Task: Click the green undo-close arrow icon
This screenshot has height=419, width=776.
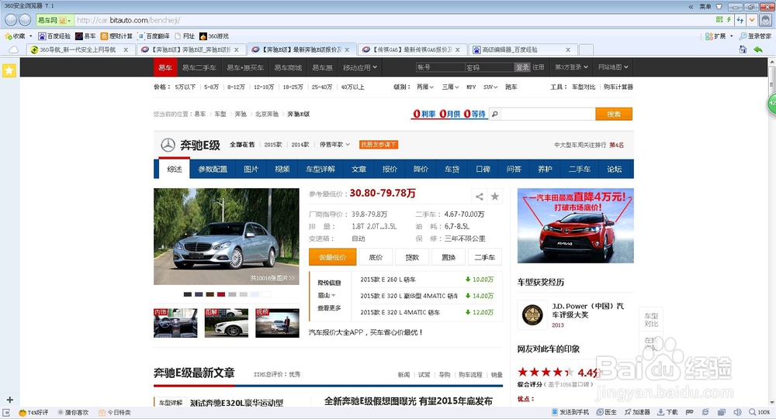Action: 757,50
